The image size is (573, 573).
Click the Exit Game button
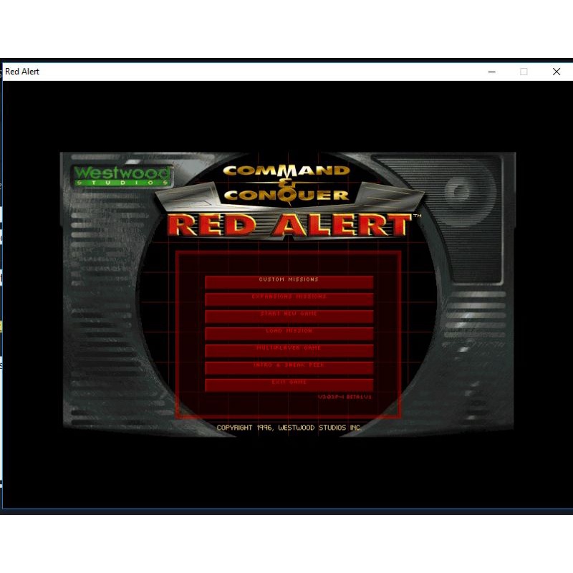click(289, 383)
